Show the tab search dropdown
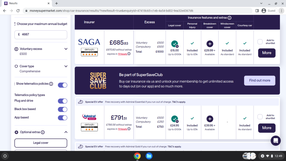This screenshot has height=161, width=286. click(x=261, y=3)
